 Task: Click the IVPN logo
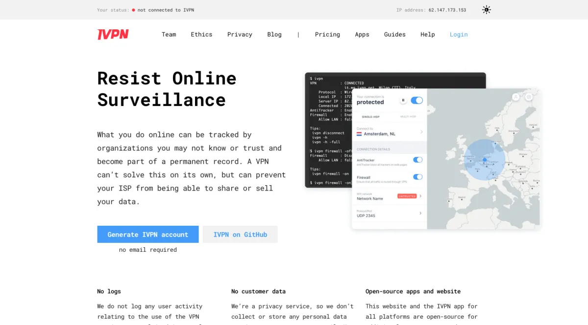pos(113,34)
